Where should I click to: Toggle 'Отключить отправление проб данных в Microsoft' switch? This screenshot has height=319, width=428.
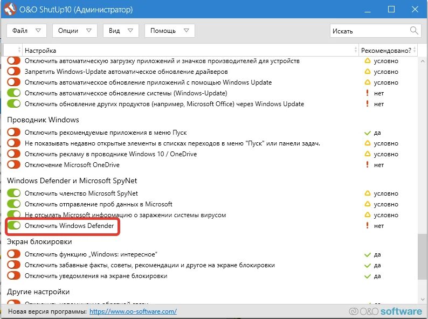pyautogui.click(x=13, y=204)
